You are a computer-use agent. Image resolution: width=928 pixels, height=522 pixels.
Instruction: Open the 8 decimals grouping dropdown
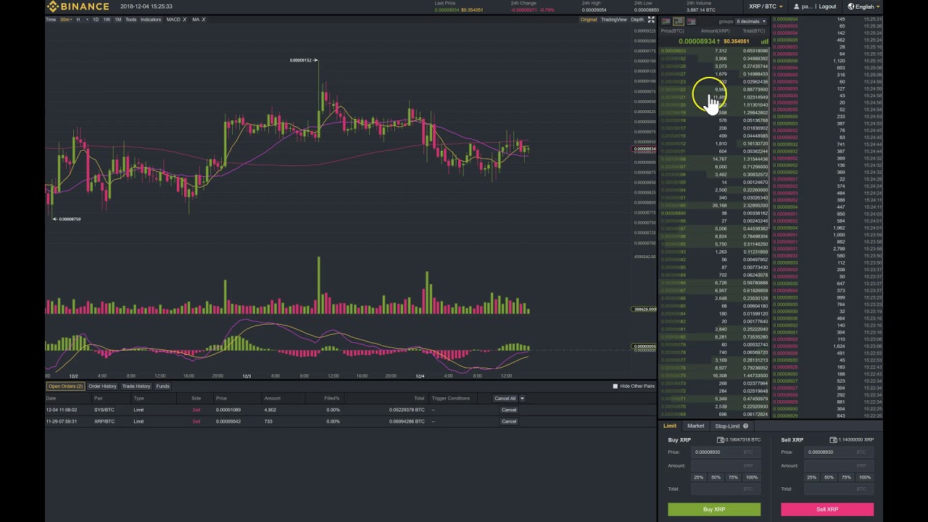coord(750,22)
